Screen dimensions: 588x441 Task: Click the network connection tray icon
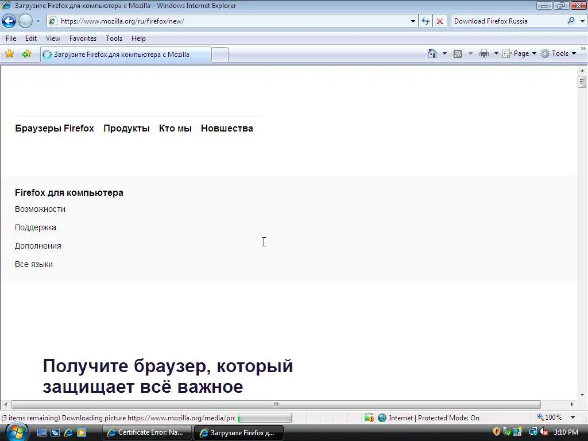pos(533,432)
